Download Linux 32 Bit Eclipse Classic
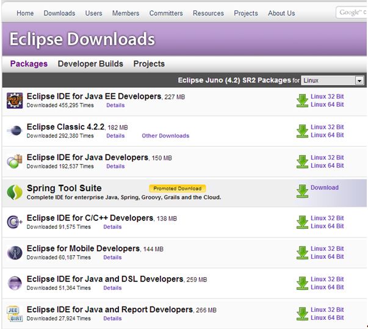 [327, 127]
